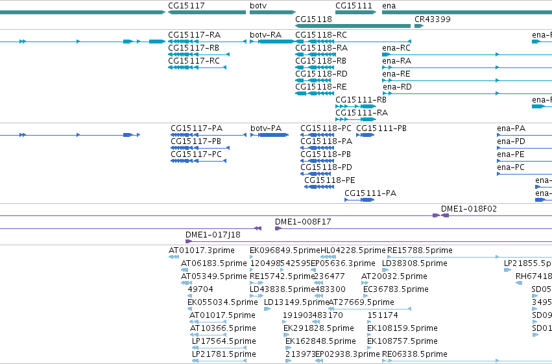
Task: Click the ena gene label
Action: coord(389,6)
